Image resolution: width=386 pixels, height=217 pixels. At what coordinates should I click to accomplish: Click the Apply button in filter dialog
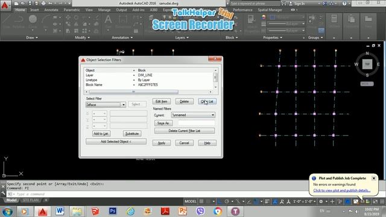(162, 143)
